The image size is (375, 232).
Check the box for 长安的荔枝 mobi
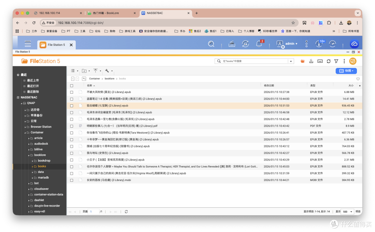72,180
